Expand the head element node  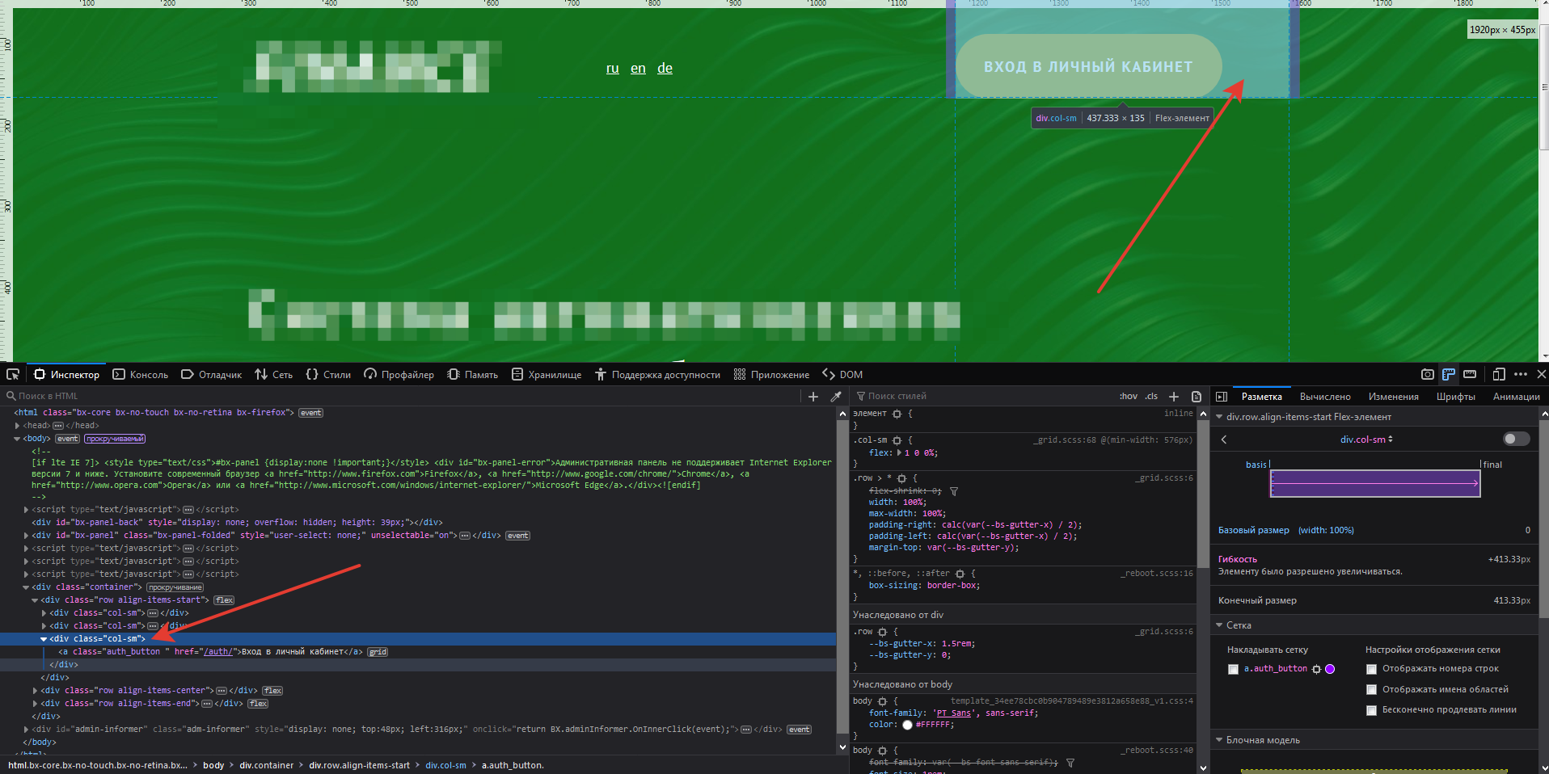pyautogui.click(x=17, y=426)
